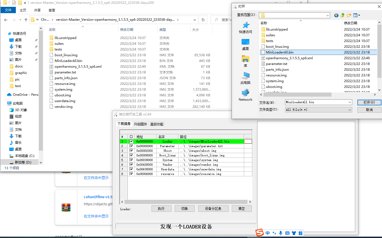The height and width of the screenshot is (238, 382).
Task: Open Explorer recent locations dropdown
Action: [x=21, y=20]
